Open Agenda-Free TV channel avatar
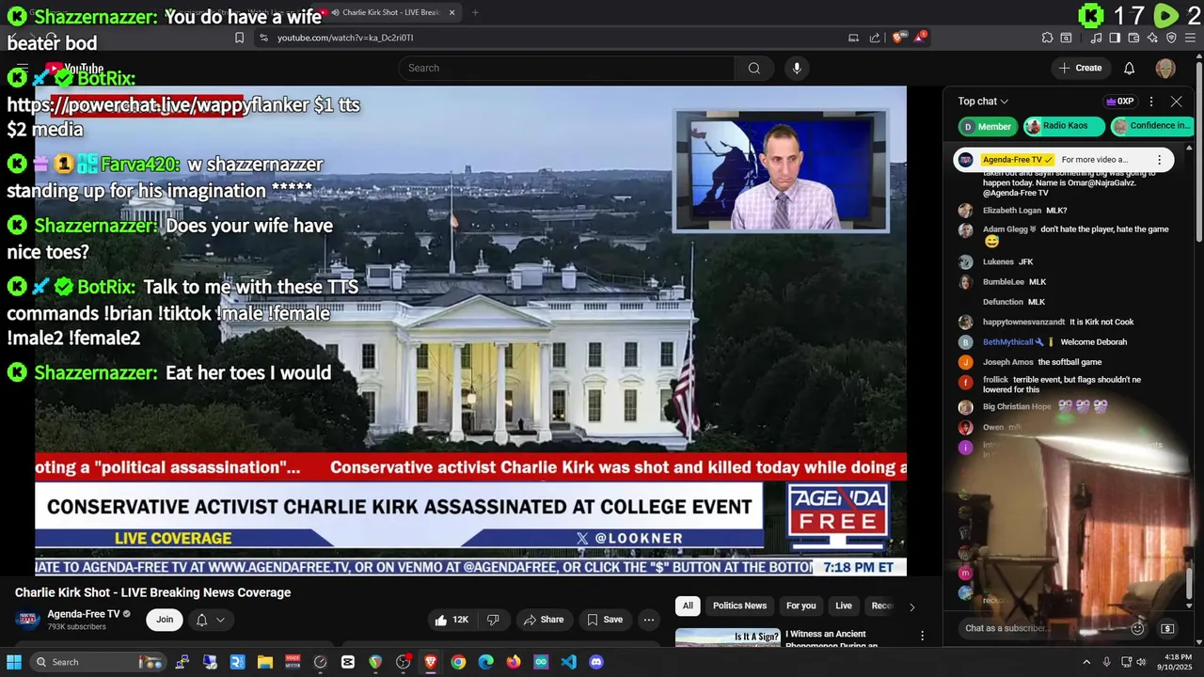Screen dimensions: 1204x677 tap(27, 619)
